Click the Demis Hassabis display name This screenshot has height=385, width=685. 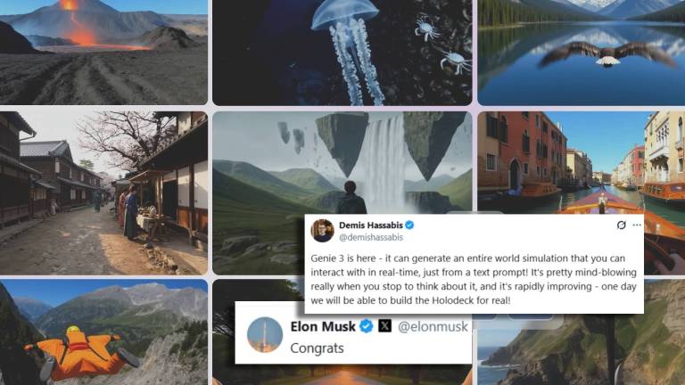pos(371,225)
